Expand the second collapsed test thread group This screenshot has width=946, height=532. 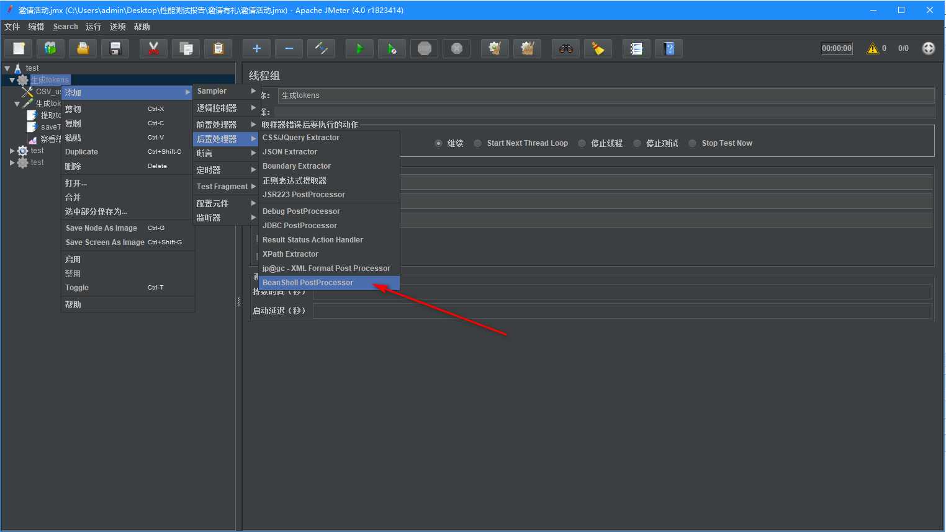(12, 162)
